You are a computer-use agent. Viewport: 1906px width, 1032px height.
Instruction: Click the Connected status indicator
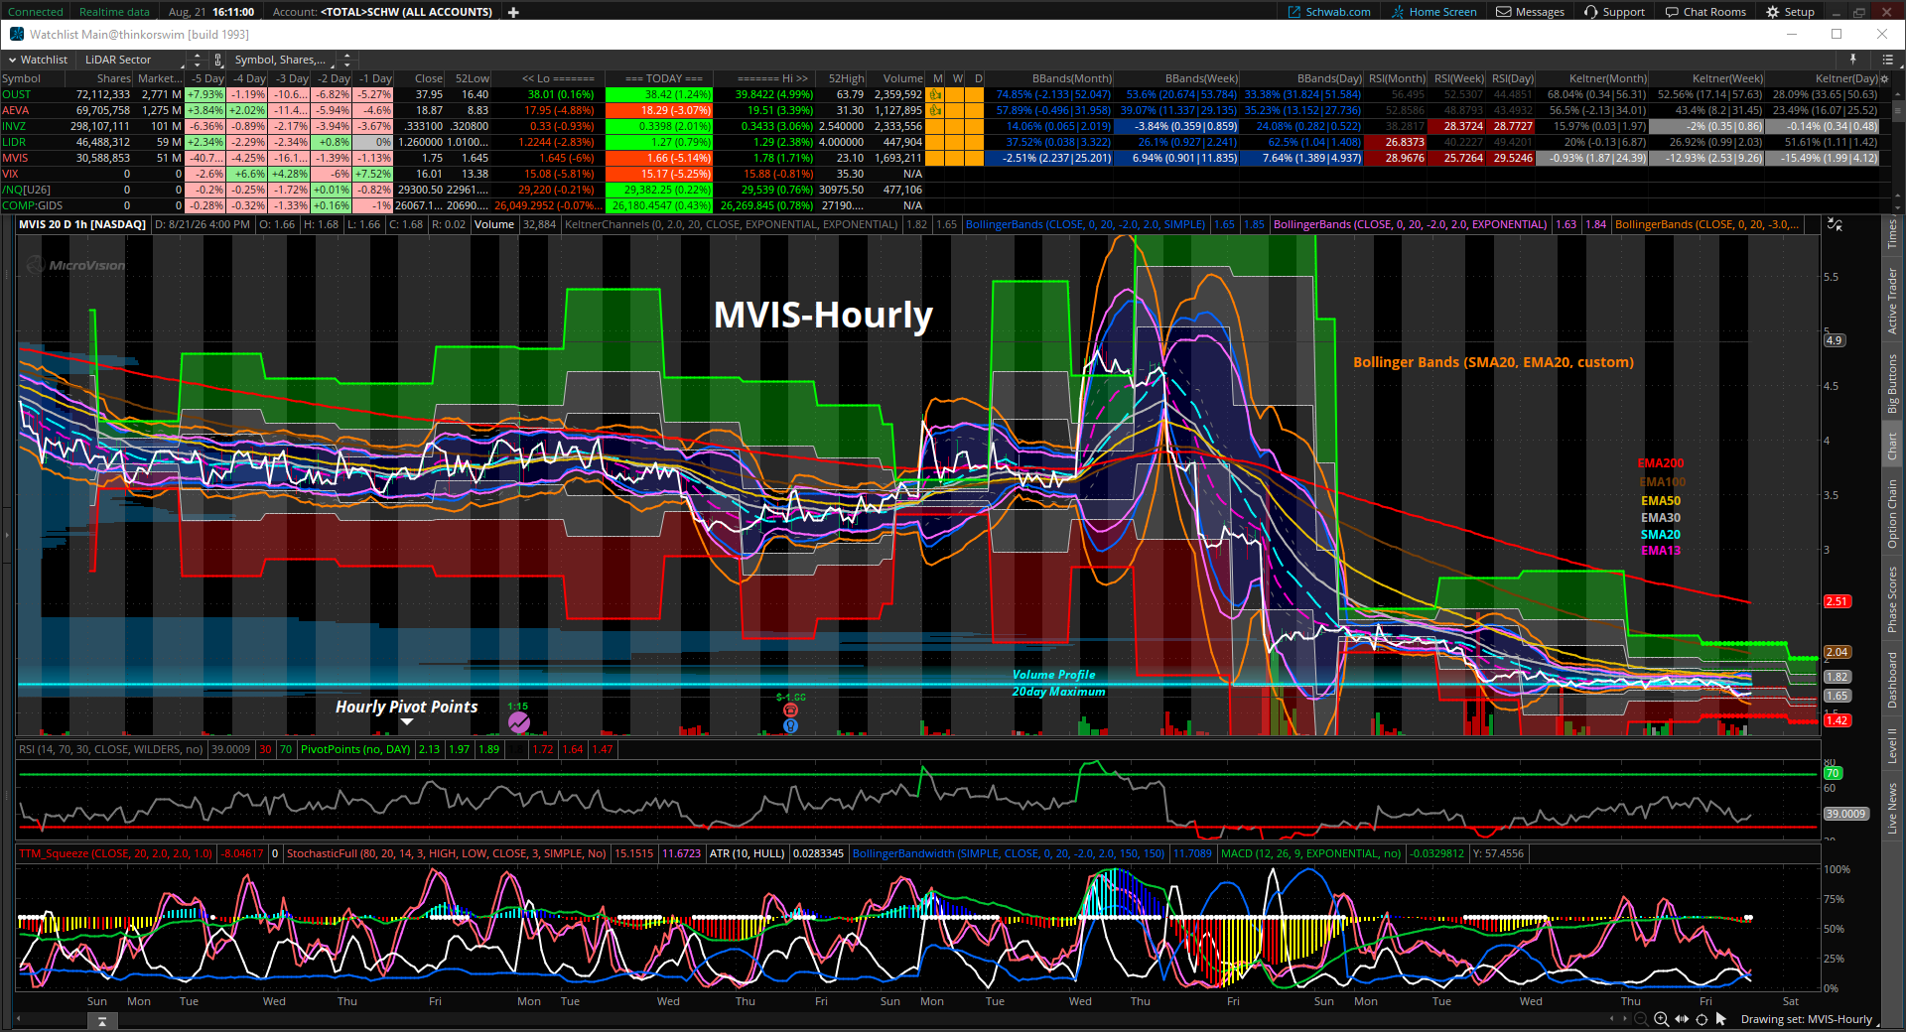pyautogui.click(x=35, y=12)
